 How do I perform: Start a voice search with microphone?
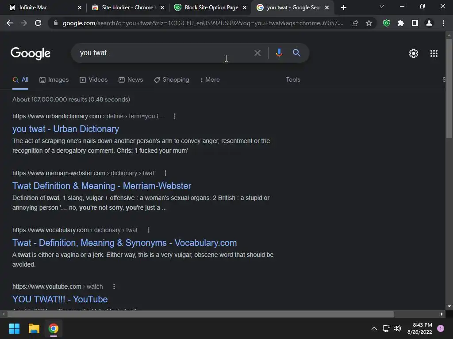279,53
